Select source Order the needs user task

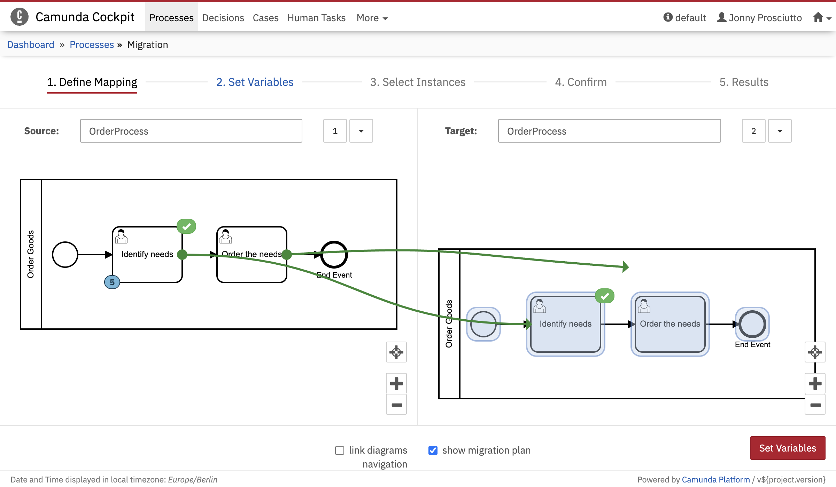click(252, 255)
